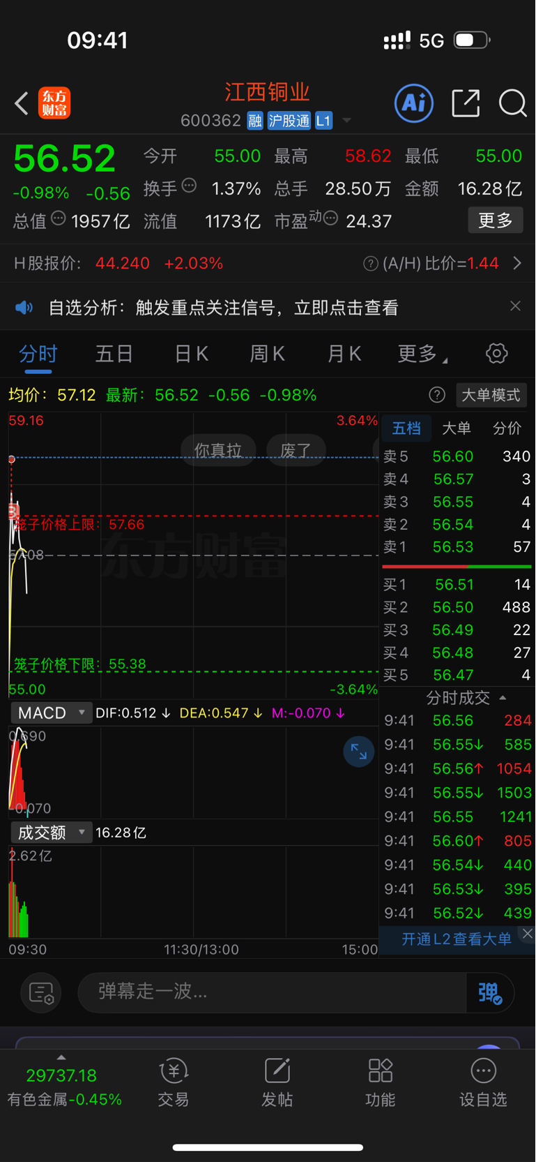Tap the 设自选 watchlist icon
The height and width of the screenshot is (1162, 536).
click(x=483, y=1082)
